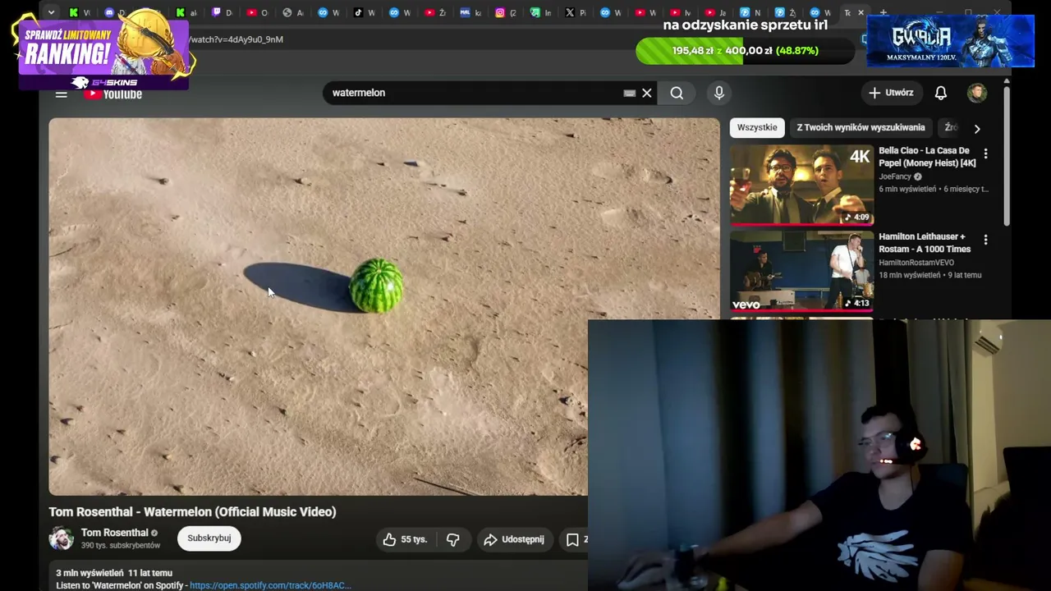Open options for Bella Ciao video

coord(985,153)
